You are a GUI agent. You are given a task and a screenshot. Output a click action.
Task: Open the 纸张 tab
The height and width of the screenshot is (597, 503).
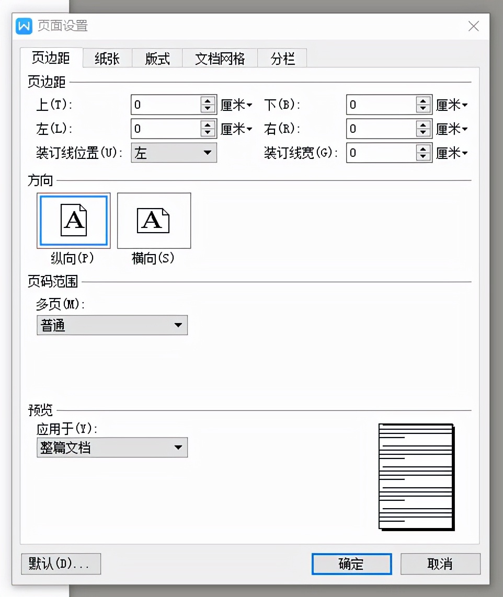pyautogui.click(x=107, y=58)
